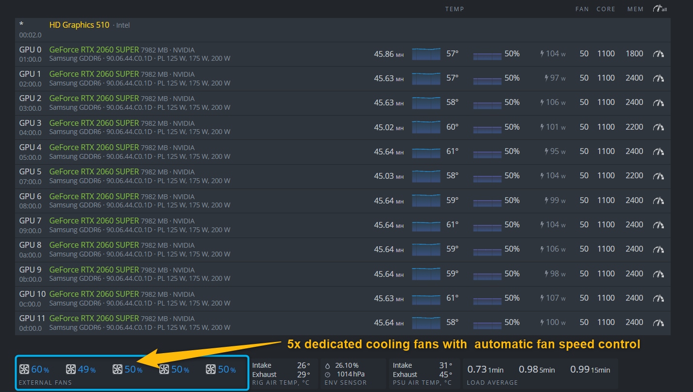
Task: Click the humidity droplet icon
Action: [x=327, y=365]
